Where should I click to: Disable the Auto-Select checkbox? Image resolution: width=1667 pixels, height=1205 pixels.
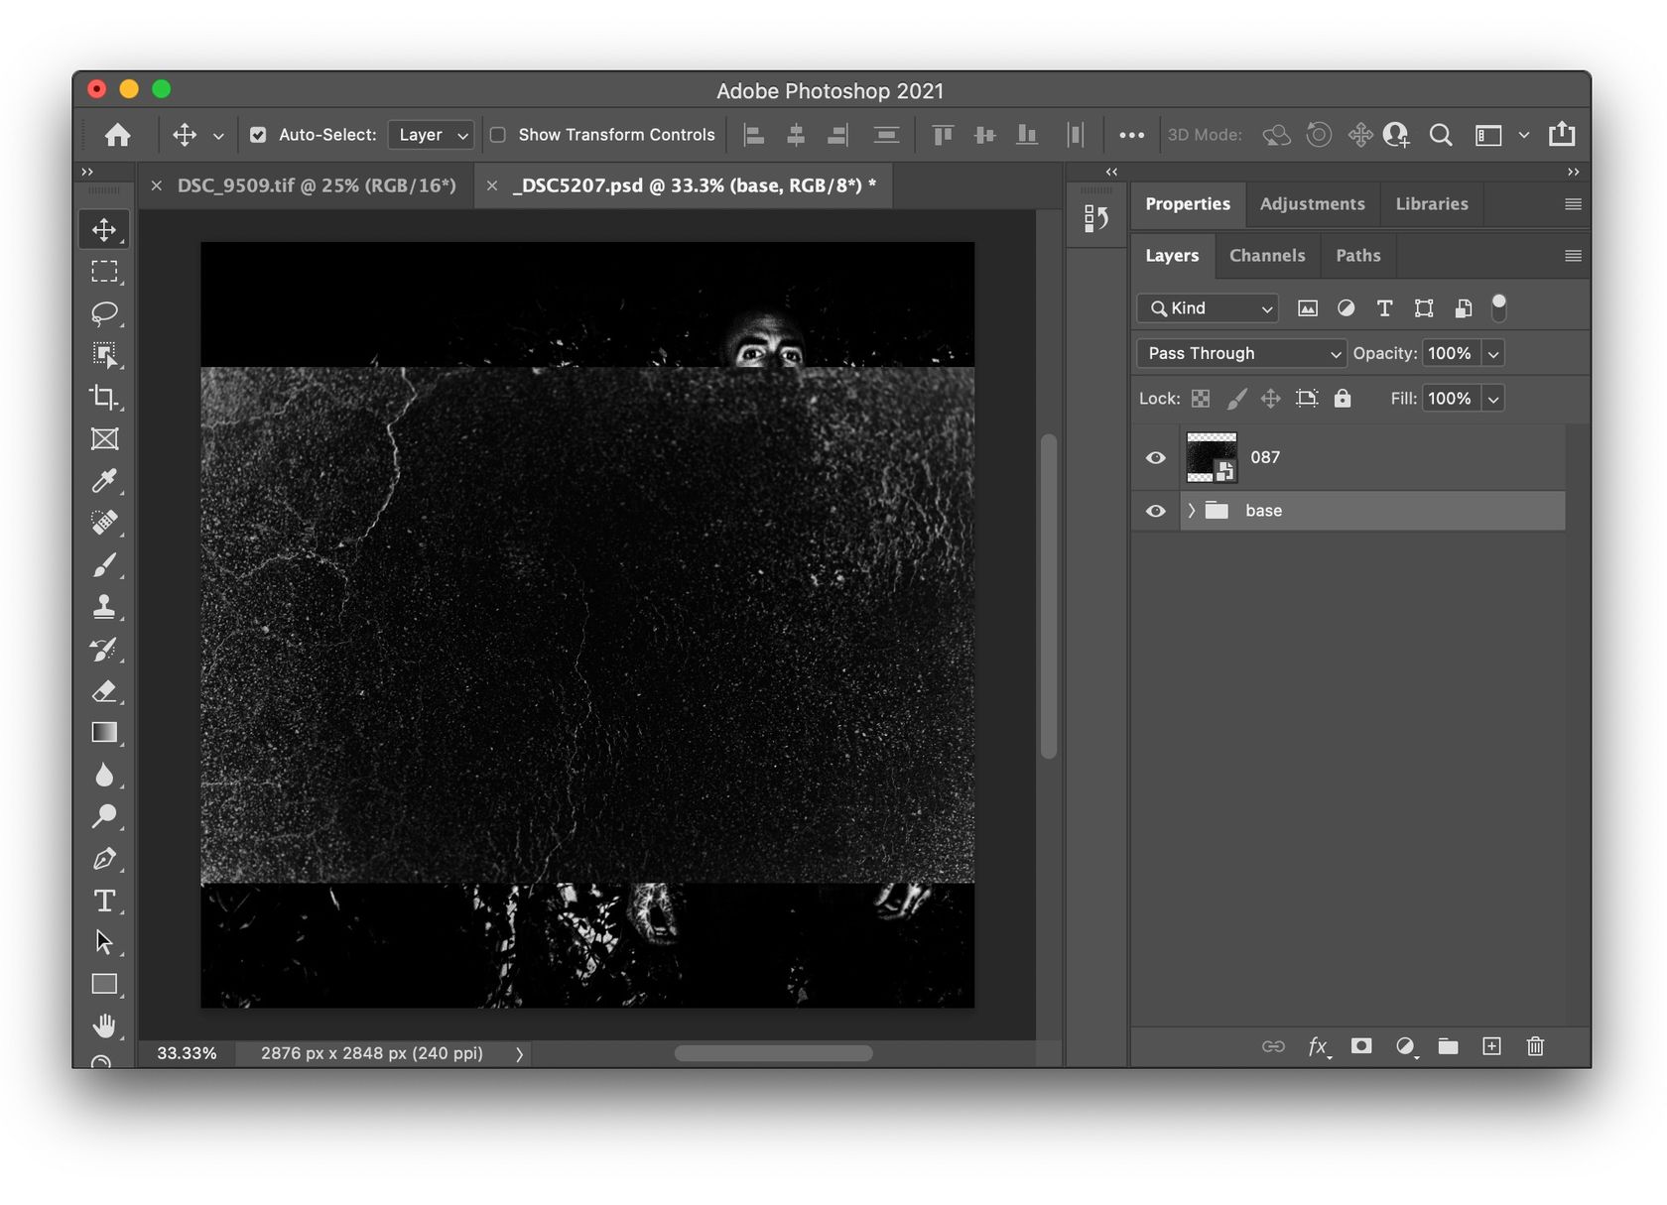tap(258, 135)
